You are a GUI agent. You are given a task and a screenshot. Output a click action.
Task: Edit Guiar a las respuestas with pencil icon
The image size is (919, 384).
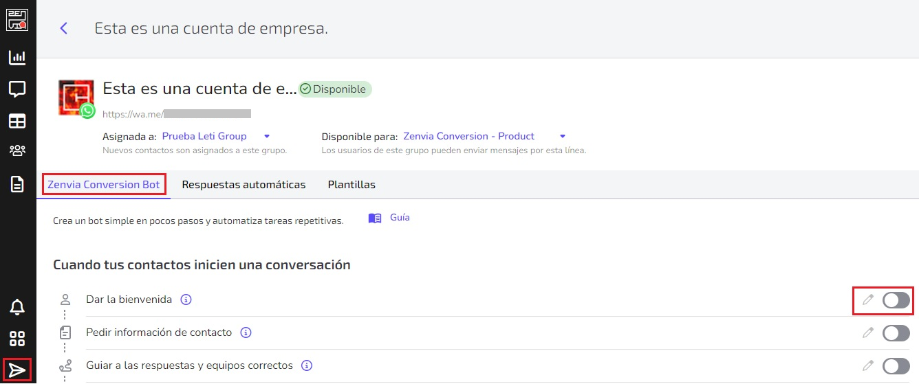pyautogui.click(x=868, y=365)
